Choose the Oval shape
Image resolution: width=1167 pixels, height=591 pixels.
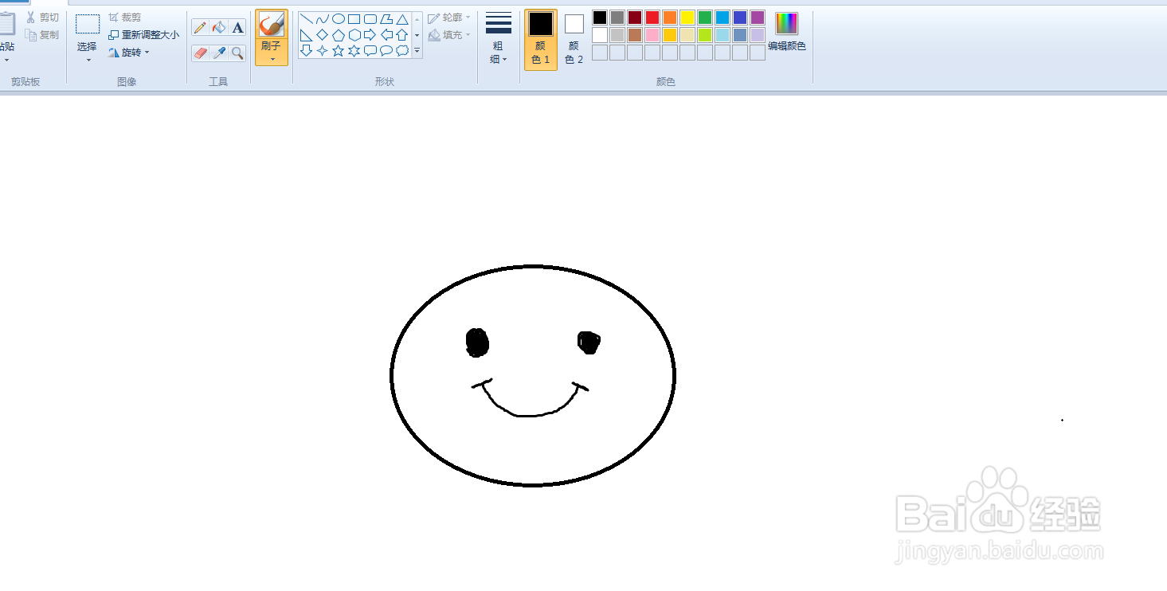point(339,19)
